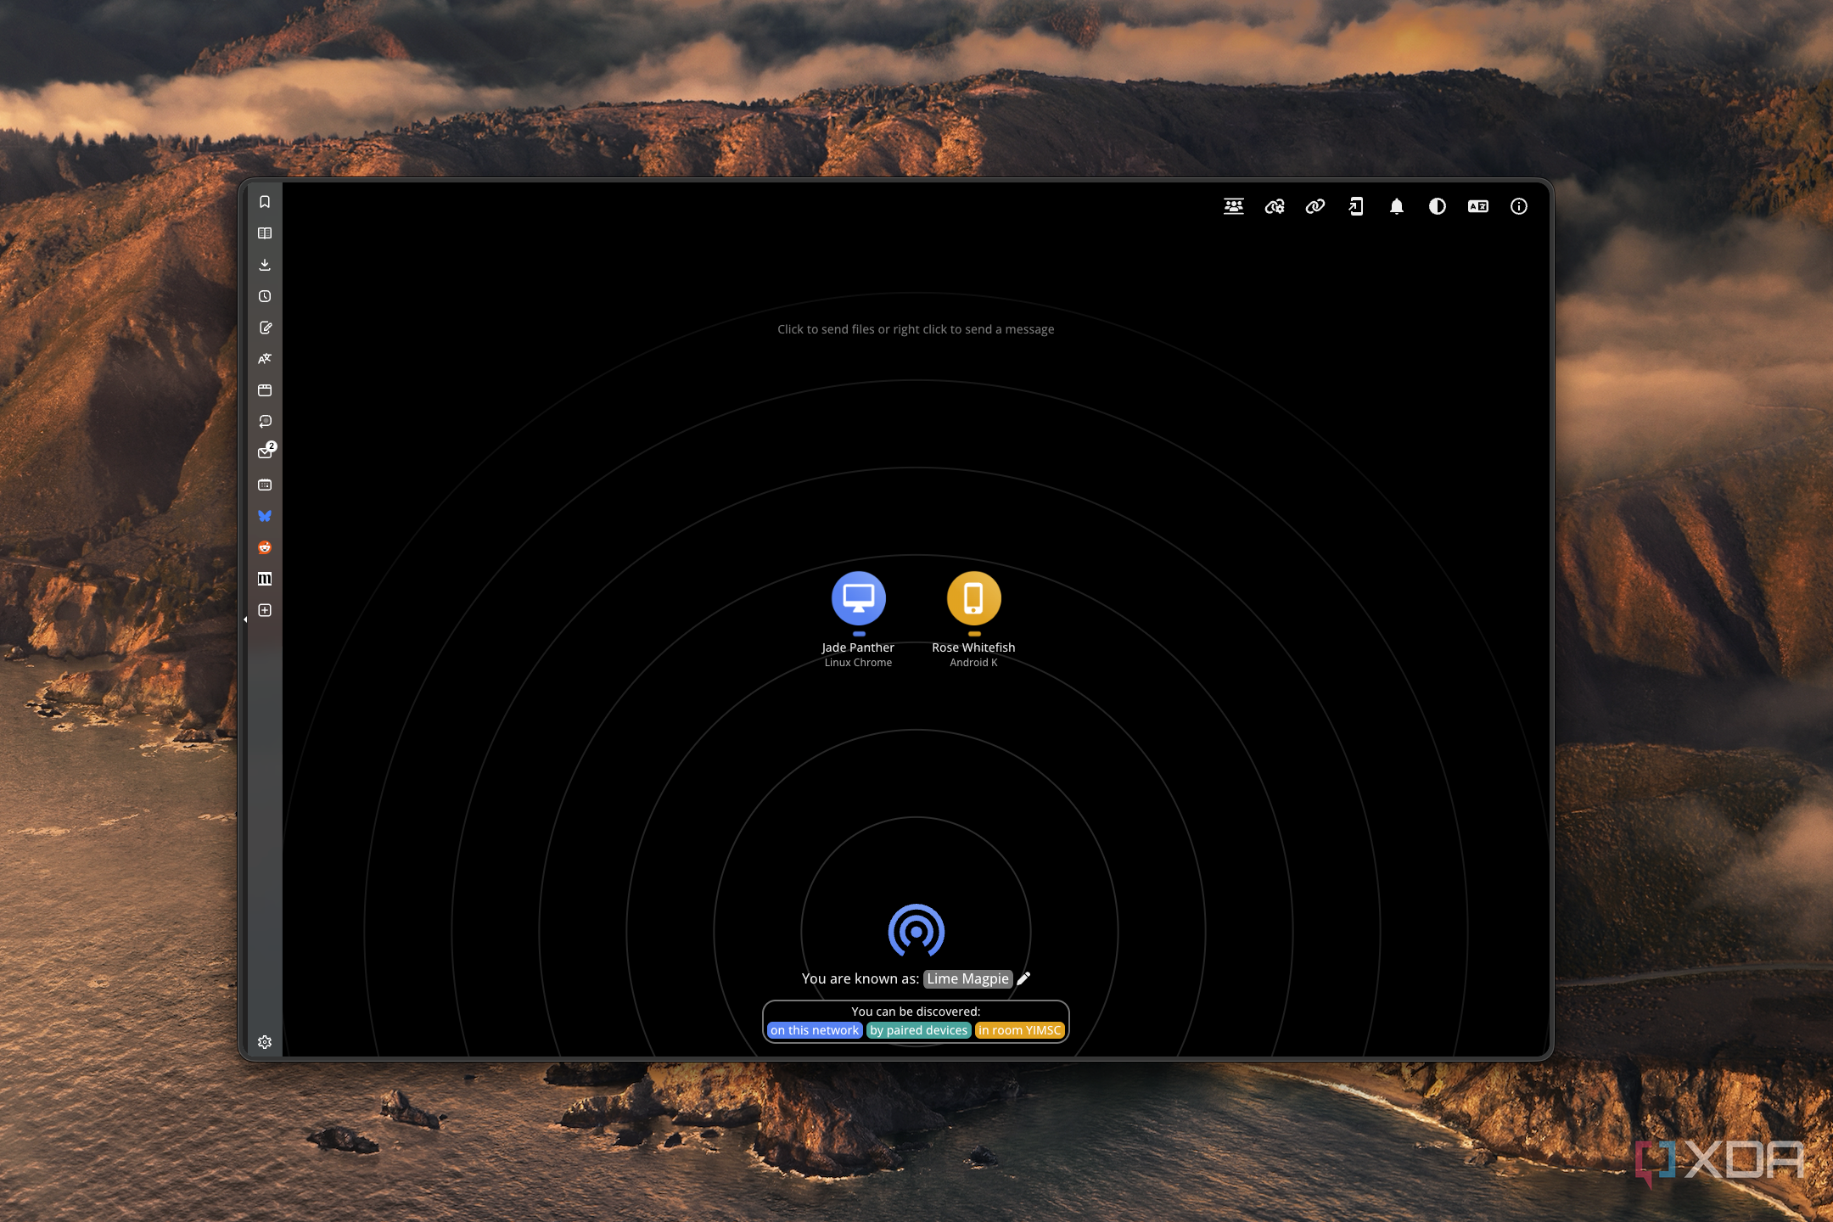Open the History panel clock icon
The height and width of the screenshot is (1222, 1833).
[265, 296]
